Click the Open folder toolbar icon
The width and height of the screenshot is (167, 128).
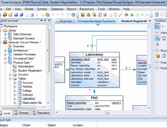tap(10, 15)
